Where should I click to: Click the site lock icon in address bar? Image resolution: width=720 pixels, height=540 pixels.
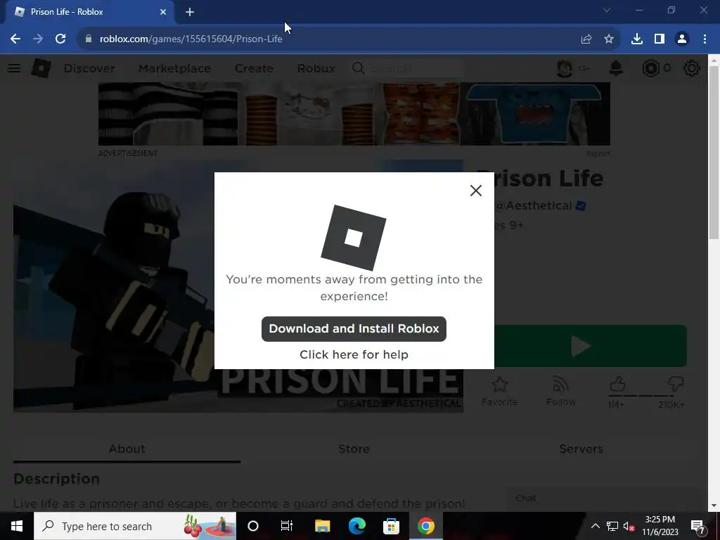pos(89,39)
